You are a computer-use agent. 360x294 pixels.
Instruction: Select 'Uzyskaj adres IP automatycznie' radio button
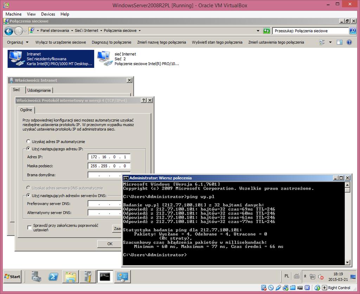(28, 141)
